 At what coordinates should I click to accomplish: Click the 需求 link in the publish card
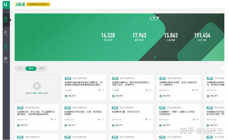(35, 93)
